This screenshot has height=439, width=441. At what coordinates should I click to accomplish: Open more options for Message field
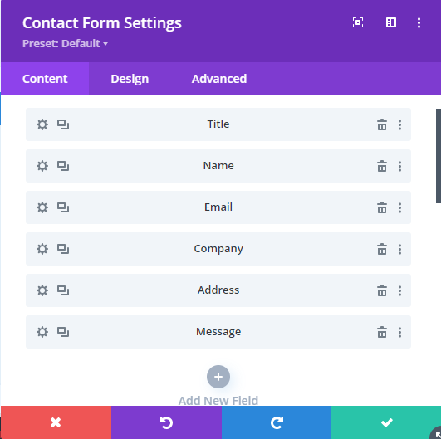click(399, 332)
